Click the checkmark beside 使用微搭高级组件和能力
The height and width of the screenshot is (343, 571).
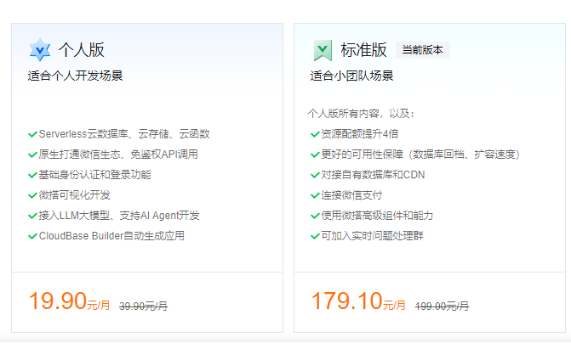(315, 216)
